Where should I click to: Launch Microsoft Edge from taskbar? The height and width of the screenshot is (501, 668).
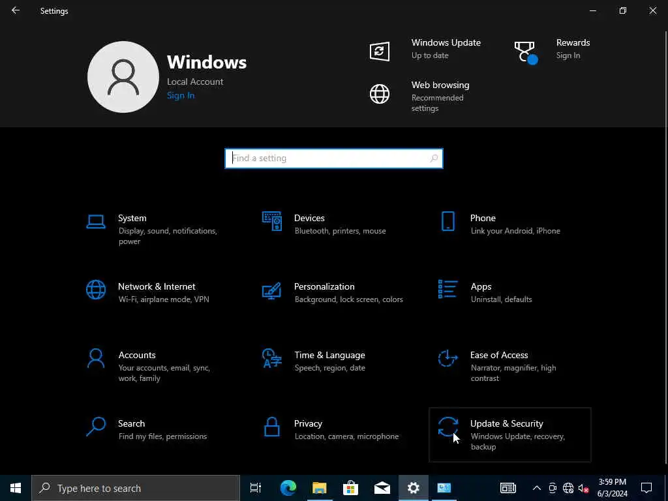(288, 488)
